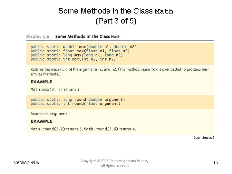
Task: Select the long max method signature line
Action: 77,55
